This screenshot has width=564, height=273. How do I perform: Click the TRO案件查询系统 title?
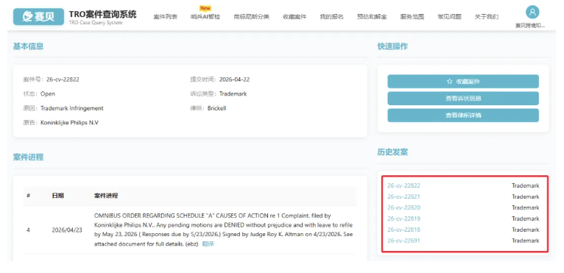pos(103,15)
